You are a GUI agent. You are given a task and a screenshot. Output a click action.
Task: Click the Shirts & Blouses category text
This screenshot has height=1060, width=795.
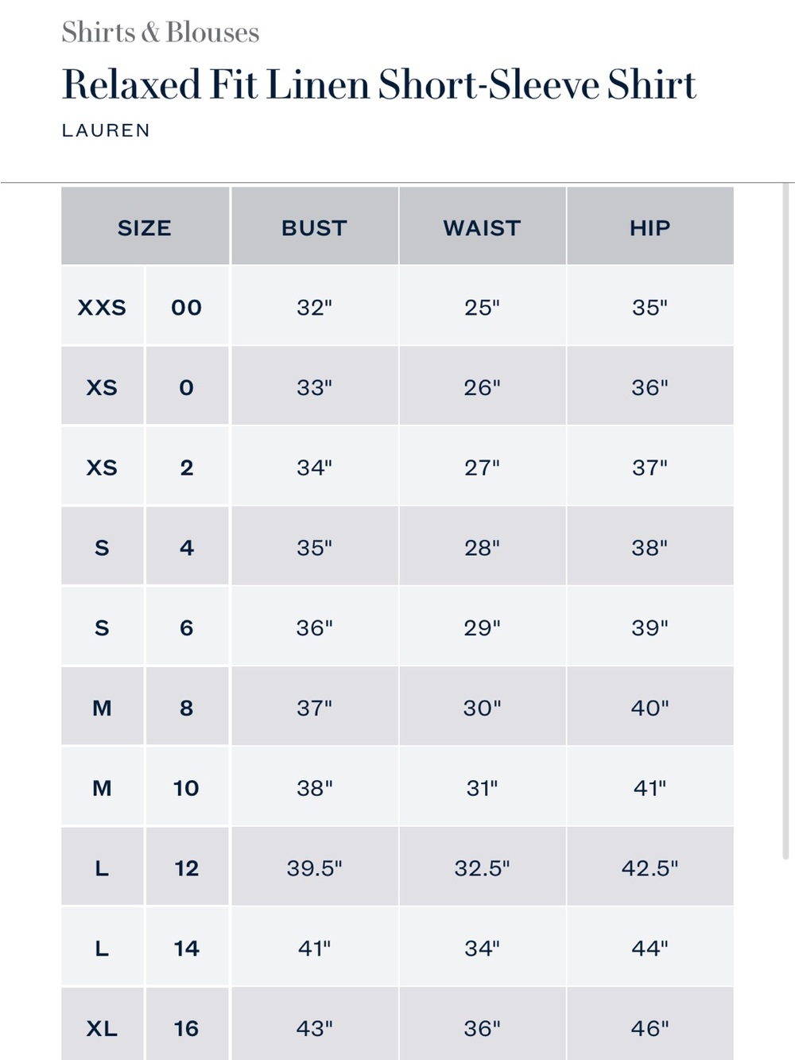click(x=161, y=32)
